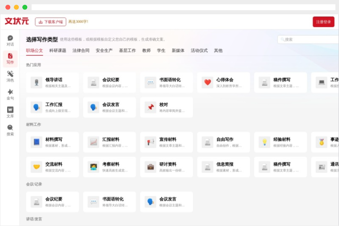
Task: Open 搜索 search in left sidebar
Action: pos(10,130)
